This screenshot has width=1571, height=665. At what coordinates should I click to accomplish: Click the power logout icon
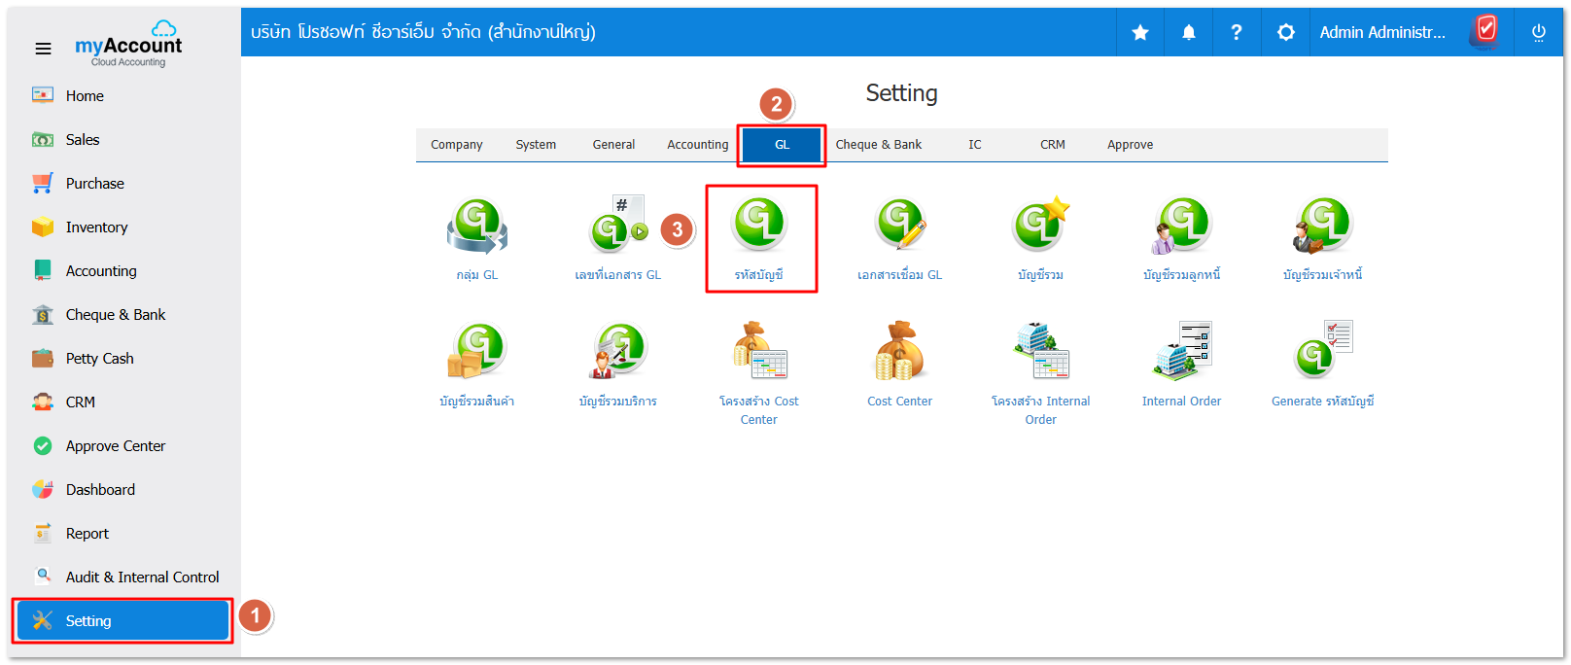pos(1538,33)
